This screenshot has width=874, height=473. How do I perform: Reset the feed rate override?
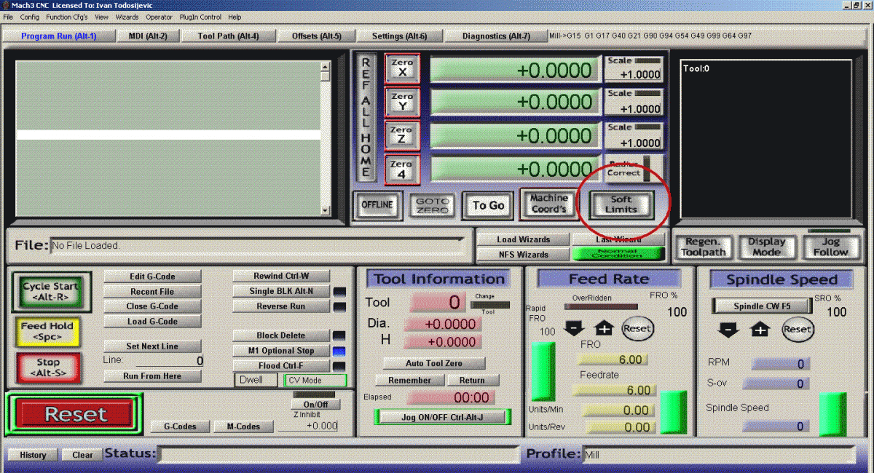[x=637, y=329]
